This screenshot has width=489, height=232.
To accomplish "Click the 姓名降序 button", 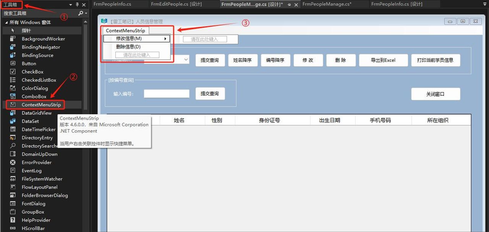I will click(x=243, y=60).
